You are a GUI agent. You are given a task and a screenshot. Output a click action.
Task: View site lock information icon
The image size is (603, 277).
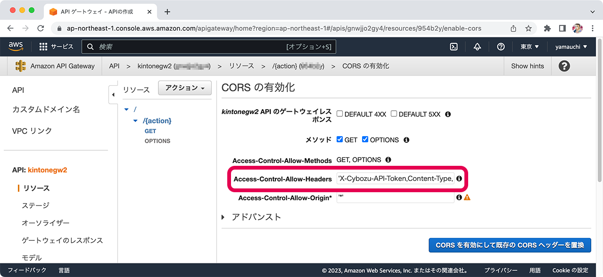point(59,28)
